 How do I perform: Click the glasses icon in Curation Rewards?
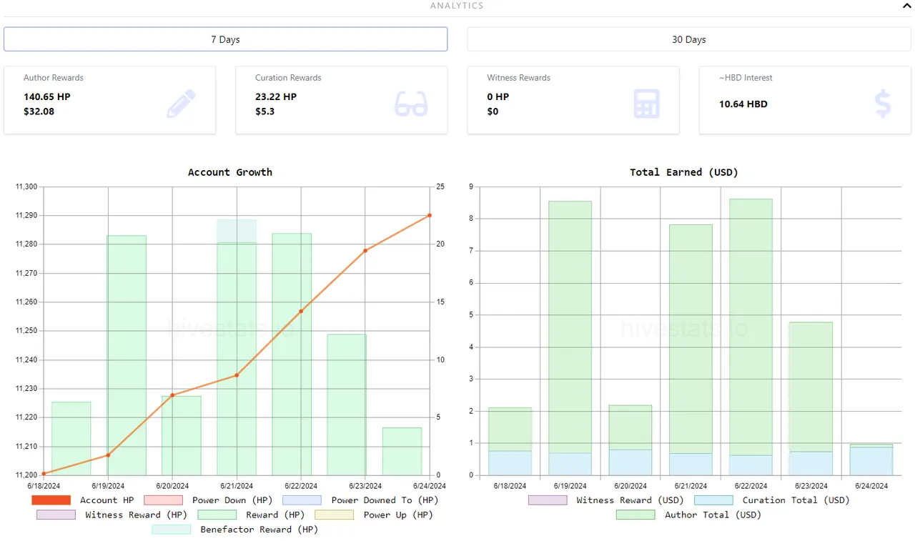pos(411,104)
